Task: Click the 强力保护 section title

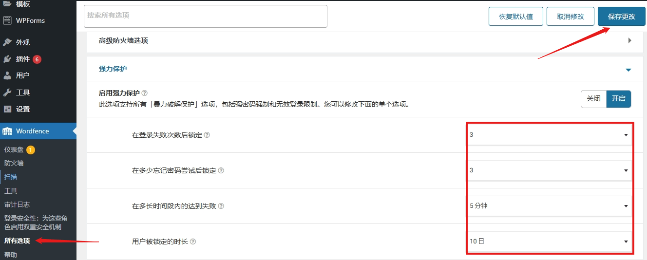Action: point(113,69)
